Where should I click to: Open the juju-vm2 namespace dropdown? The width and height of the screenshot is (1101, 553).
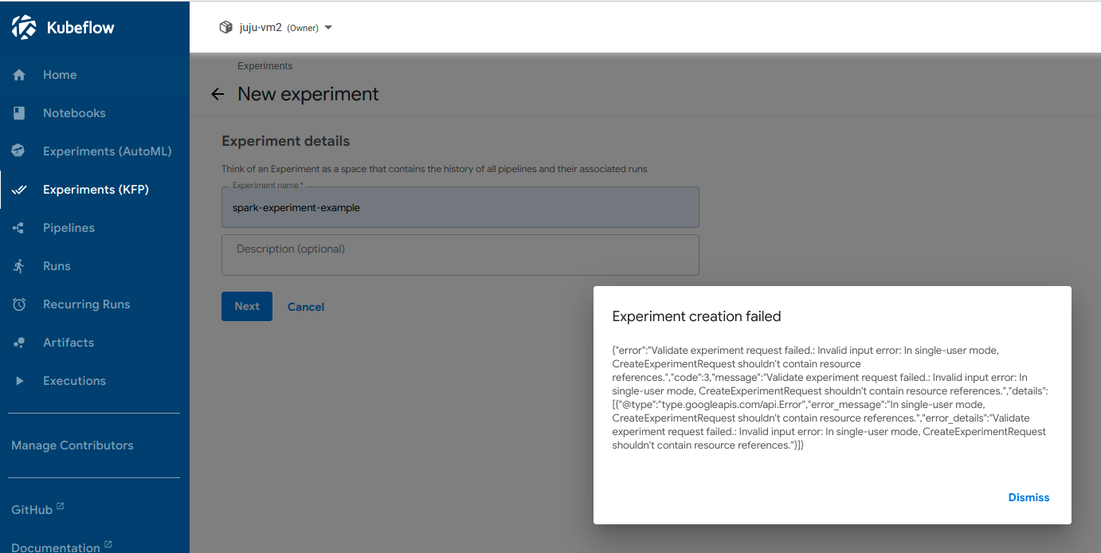click(x=328, y=26)
